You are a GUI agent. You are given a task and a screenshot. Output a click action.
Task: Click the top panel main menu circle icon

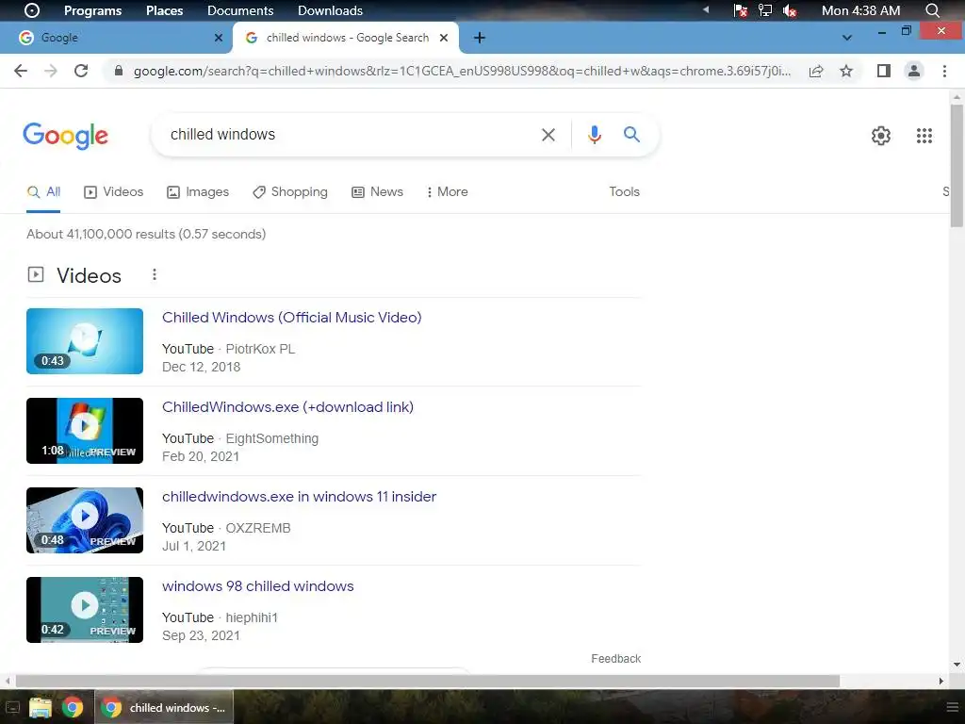31,10
